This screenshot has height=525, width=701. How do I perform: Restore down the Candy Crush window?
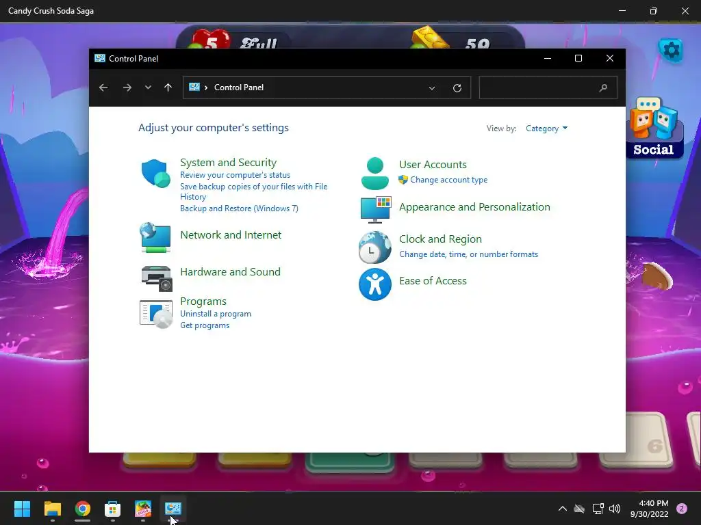[x=653, y=11]
